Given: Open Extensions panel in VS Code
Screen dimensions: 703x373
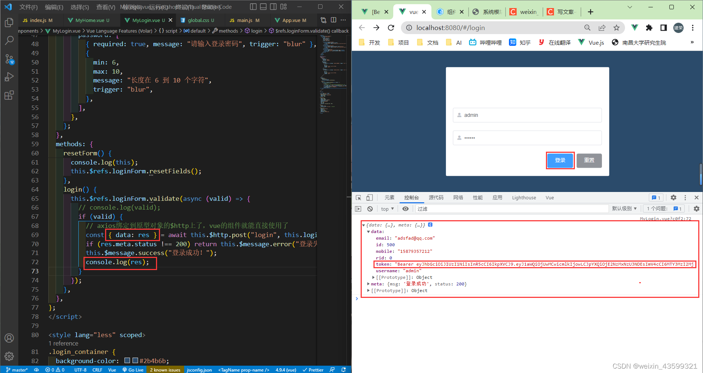Looking at the screenshot, I should pos(9,95).
